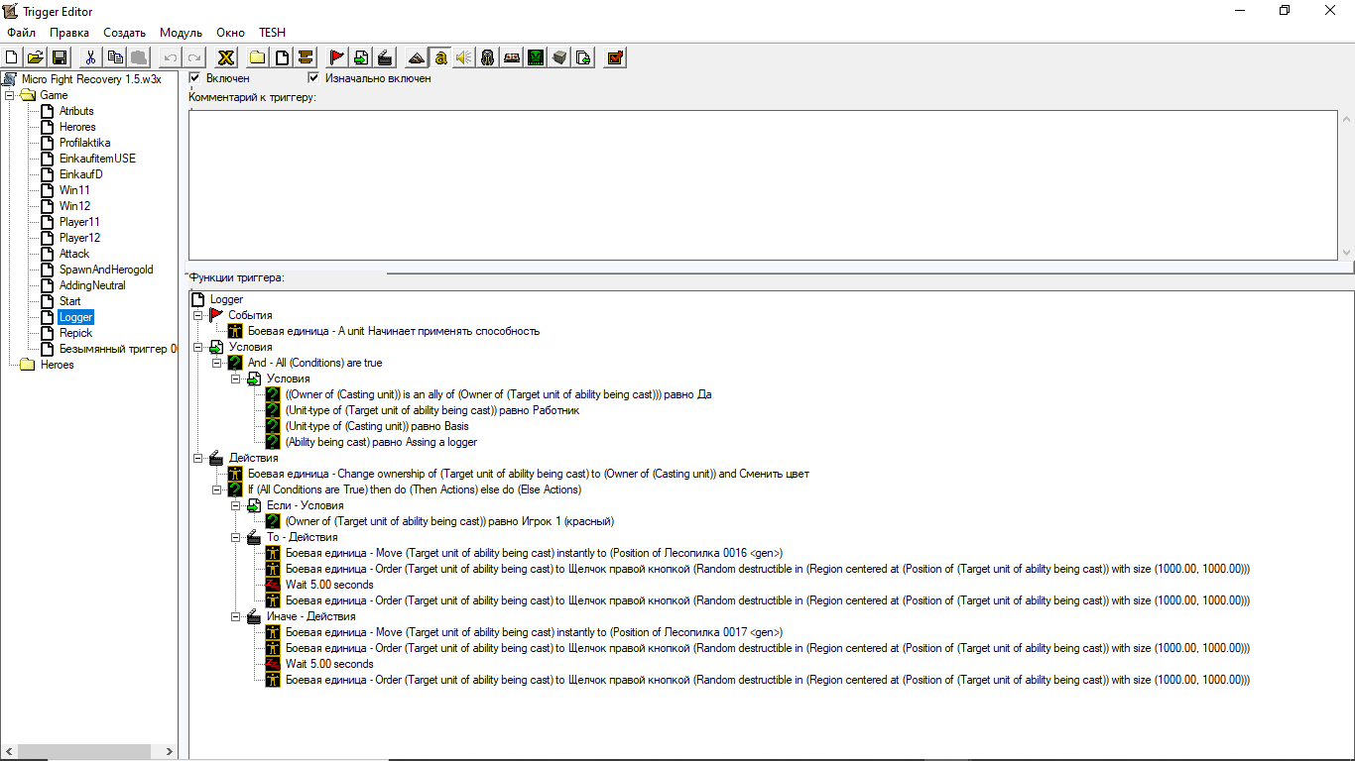The image size is (1355, 761).
Task: Collapse the События node
Action: click(x=198, y=315)
